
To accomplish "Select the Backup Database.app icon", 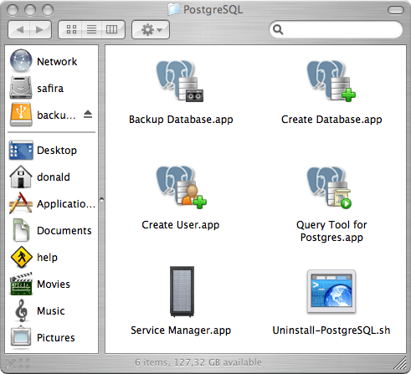I will [180, 81].
